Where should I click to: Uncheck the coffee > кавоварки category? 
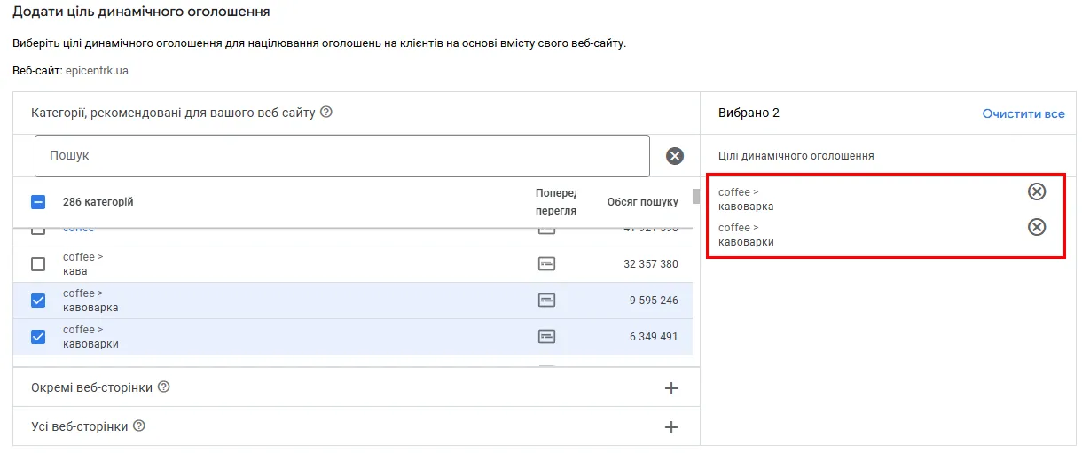pos(38,337)
